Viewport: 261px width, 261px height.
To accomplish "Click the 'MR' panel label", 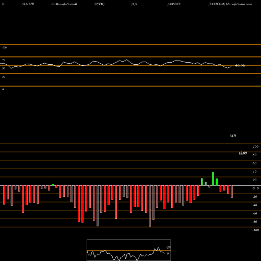I will coord(233,136).
